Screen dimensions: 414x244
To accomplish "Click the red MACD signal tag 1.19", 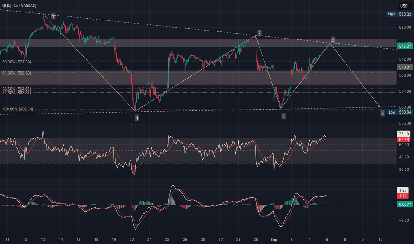I will pos(402,196).
